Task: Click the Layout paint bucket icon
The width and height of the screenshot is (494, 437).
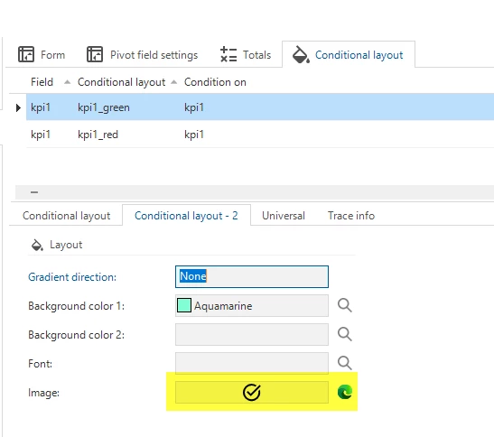Action: coord(37,245)
